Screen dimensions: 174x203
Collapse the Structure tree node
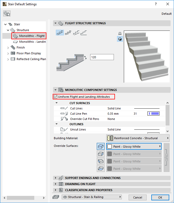(8, 30)
